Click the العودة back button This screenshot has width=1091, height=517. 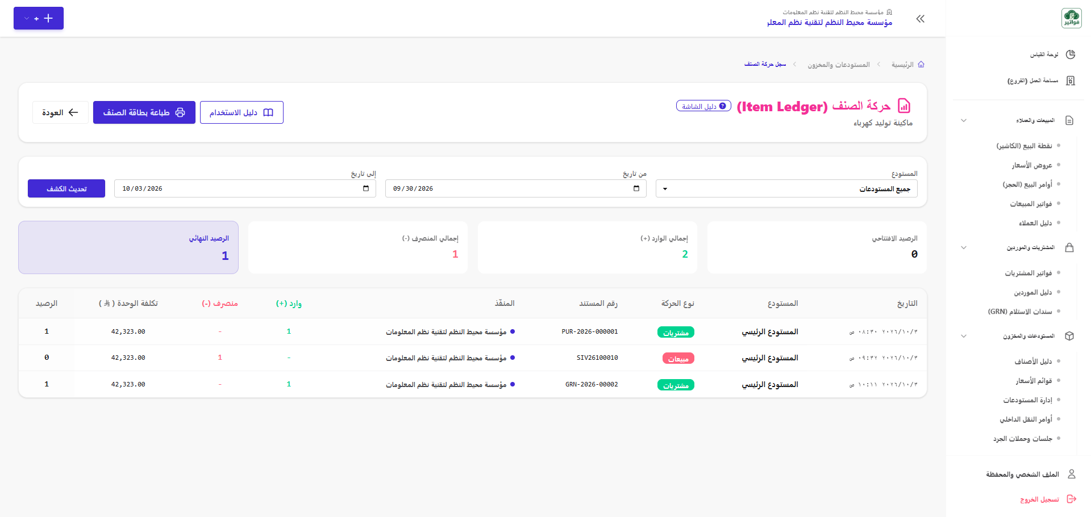(60, 112)
